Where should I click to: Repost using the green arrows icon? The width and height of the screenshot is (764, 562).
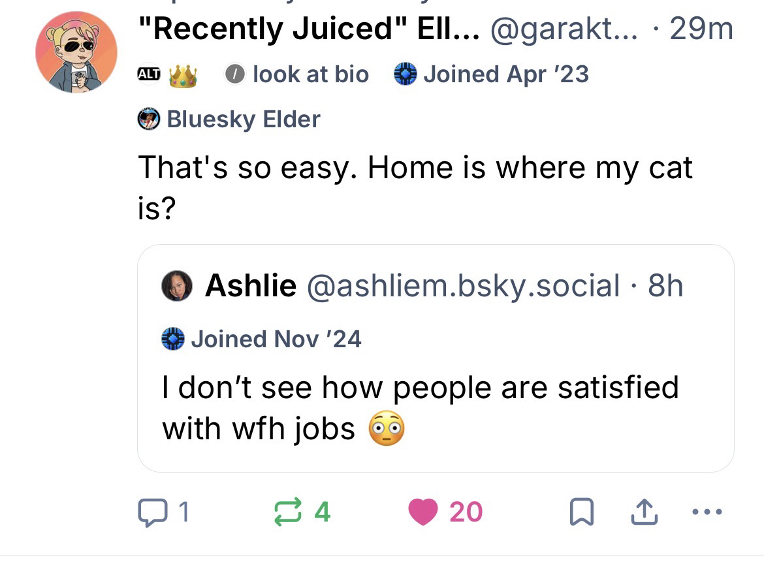(x=299, y=512)
